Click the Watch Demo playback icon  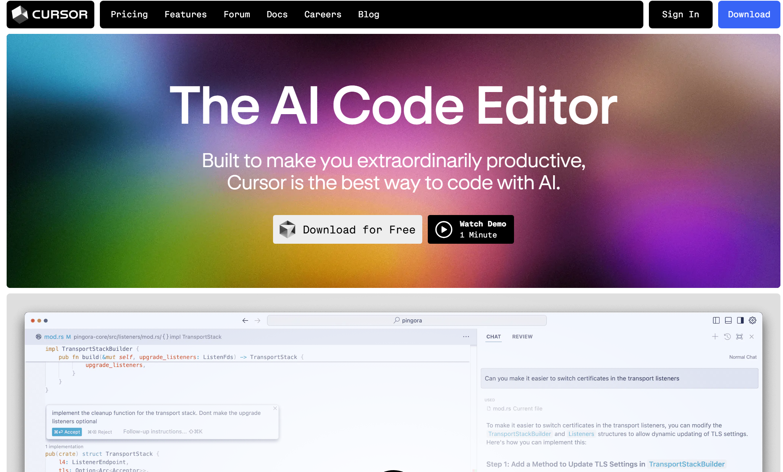(443, 229)
